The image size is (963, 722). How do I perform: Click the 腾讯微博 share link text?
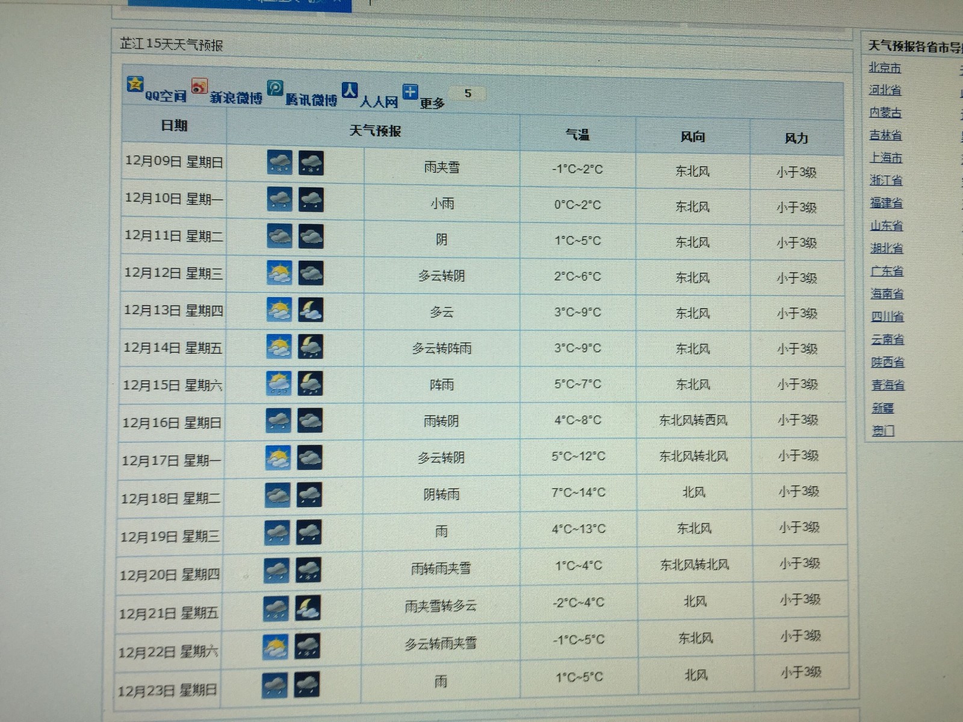pyautogui.click(x=311, y=100)
